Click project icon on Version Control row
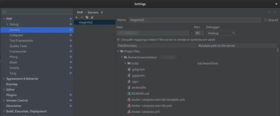 pos(71,100)
